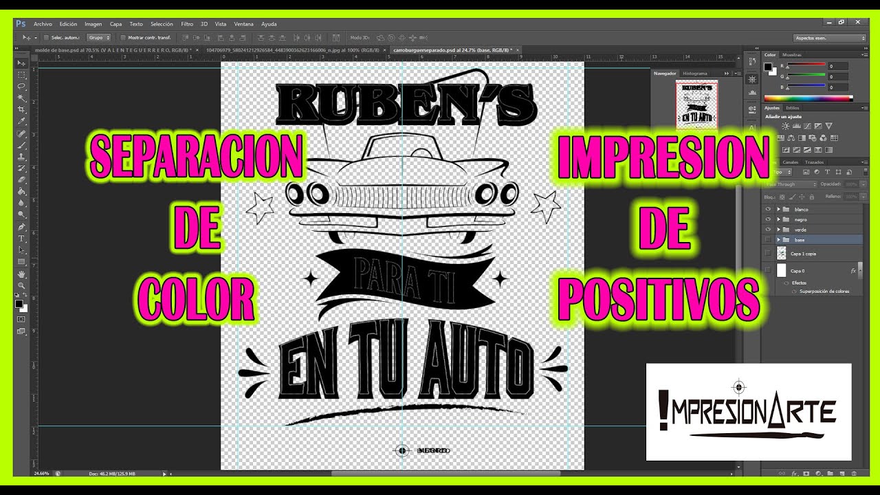This screenshot has height=495, width=880.
Task: Open the Ventana menu
Action: tap(243, 24)
